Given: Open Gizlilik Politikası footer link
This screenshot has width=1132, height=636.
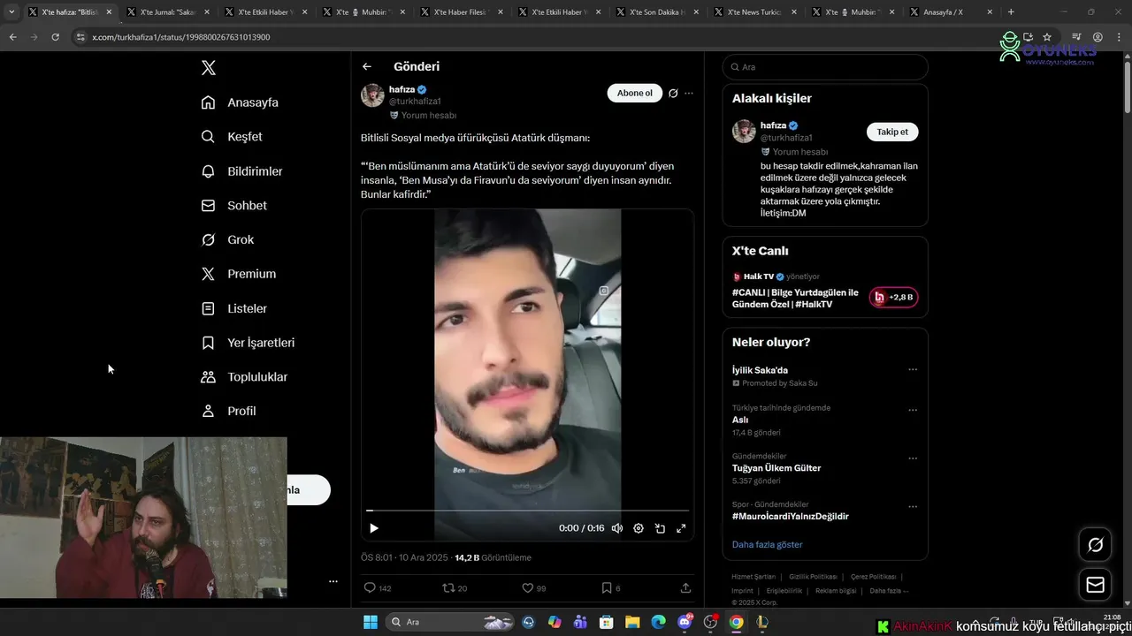Looking at the screenshot, I should [x=814, y=577].
